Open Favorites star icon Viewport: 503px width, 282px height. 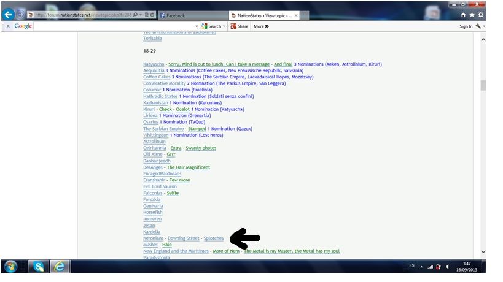[x=472, y=15]
